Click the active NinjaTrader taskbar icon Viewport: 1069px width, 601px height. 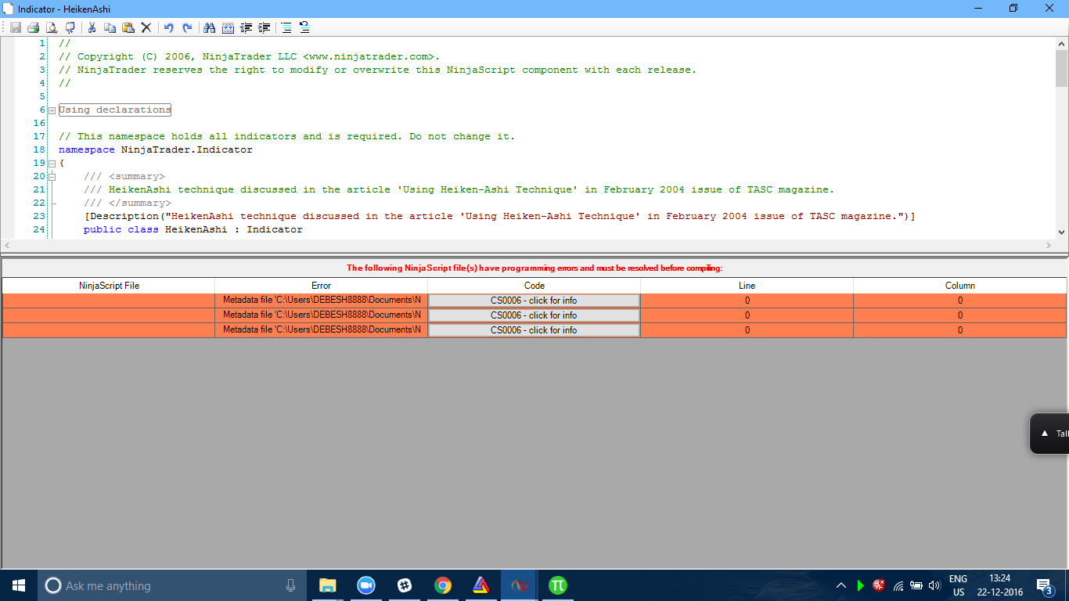(x=519, y=585)
